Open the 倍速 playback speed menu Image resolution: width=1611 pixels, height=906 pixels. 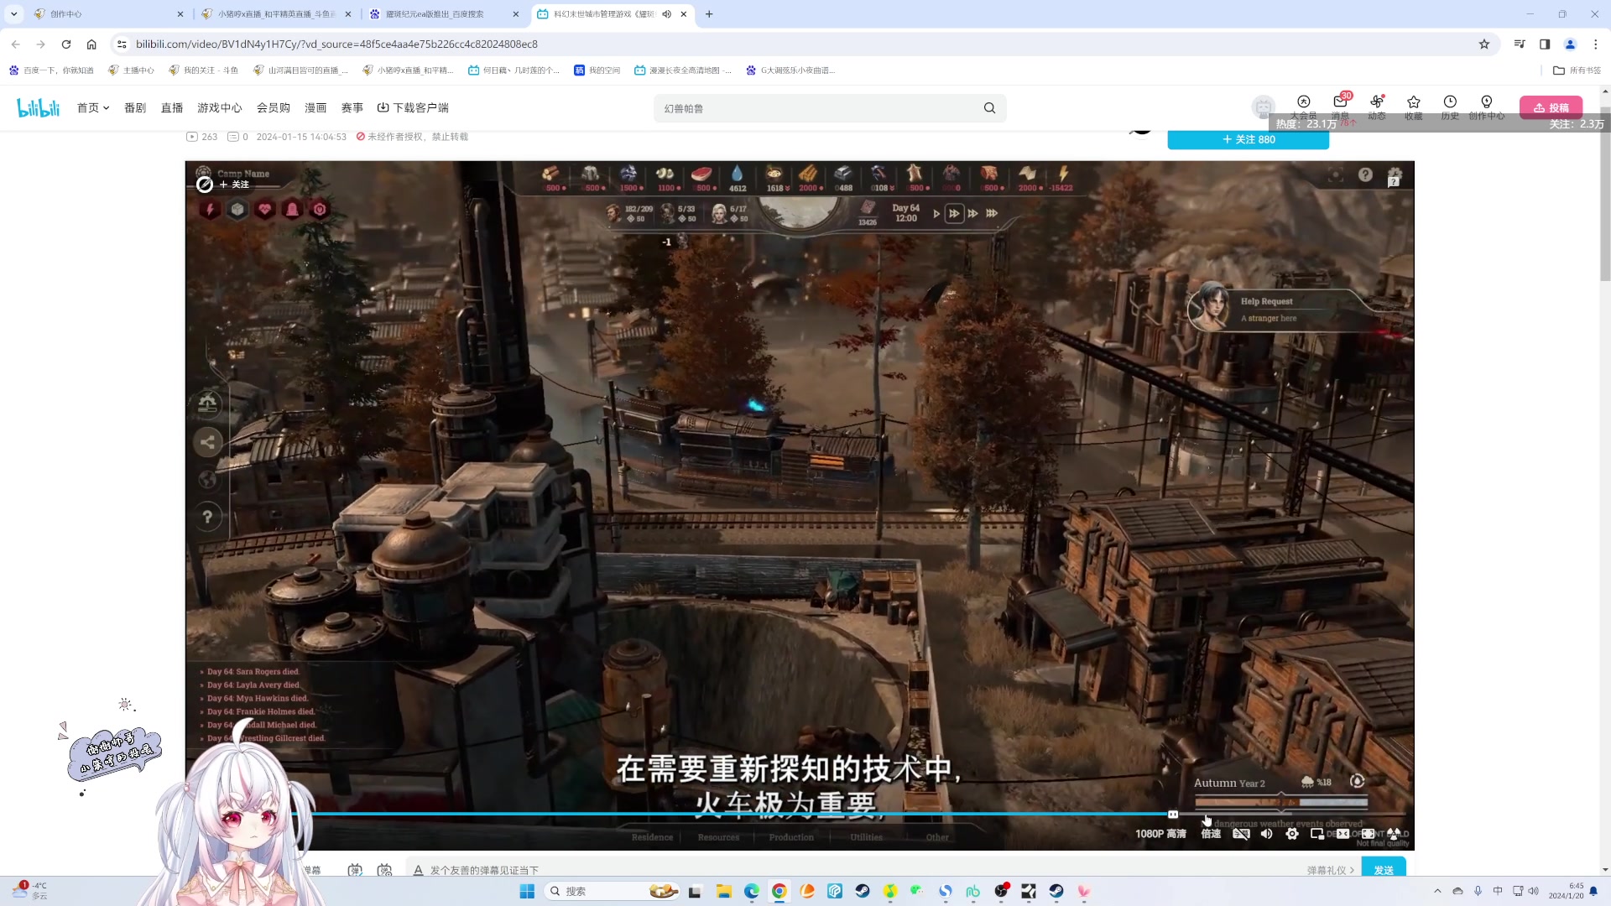pyautogui.click(x=1211, y=834)
